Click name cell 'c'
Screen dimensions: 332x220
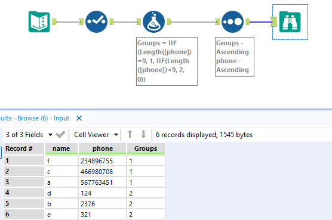coord(62,171)
